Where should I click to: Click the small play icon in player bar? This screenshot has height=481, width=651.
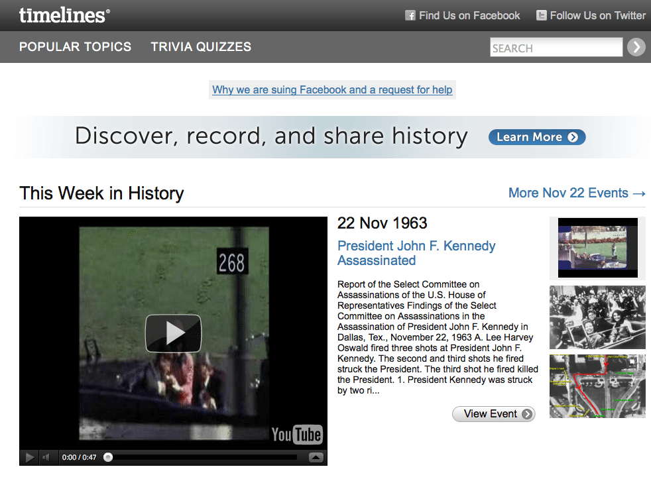click(x=29, y=457)
